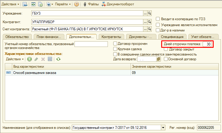The width and height of the screenshot is (222, 133).
Task: Switch to Спецификация tab
Action: pyautogui.click(x=172, y=37)
